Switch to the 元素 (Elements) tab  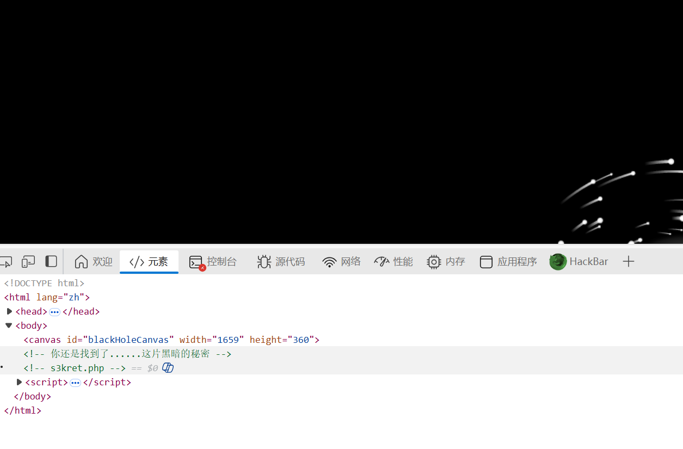pos(149,262)
